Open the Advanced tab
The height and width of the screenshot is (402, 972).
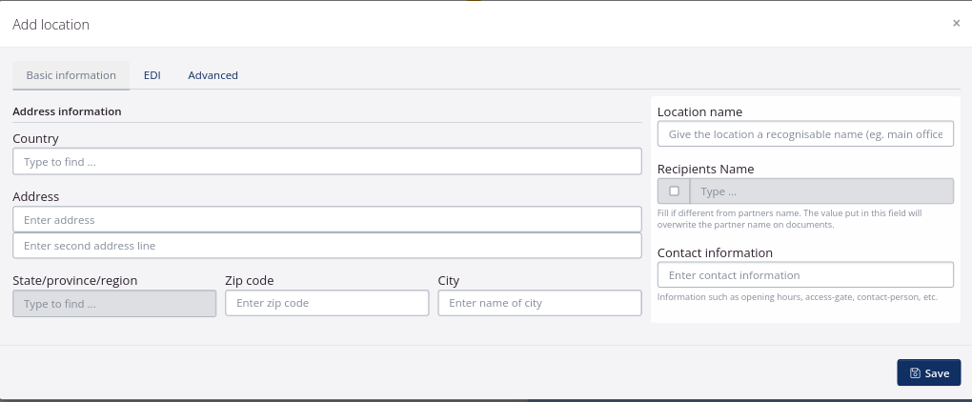[213, 75]
